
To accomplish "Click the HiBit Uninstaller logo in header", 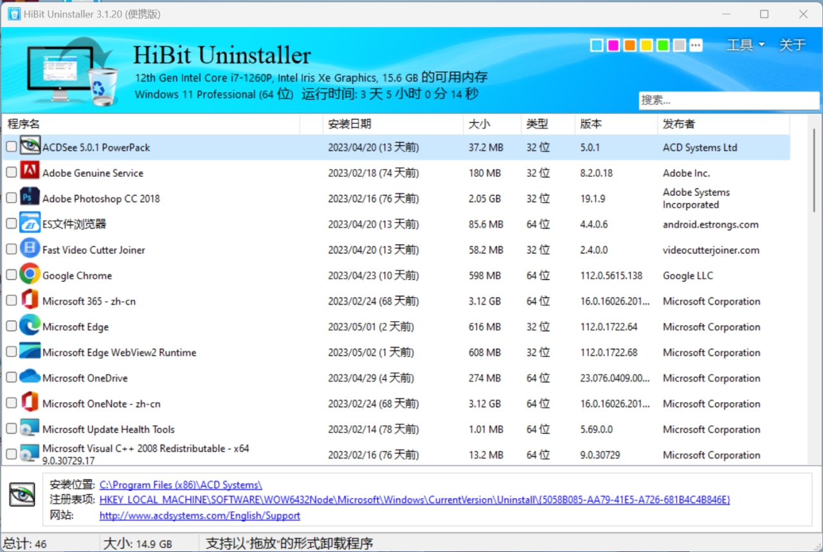I will click(x=72, y=71).
